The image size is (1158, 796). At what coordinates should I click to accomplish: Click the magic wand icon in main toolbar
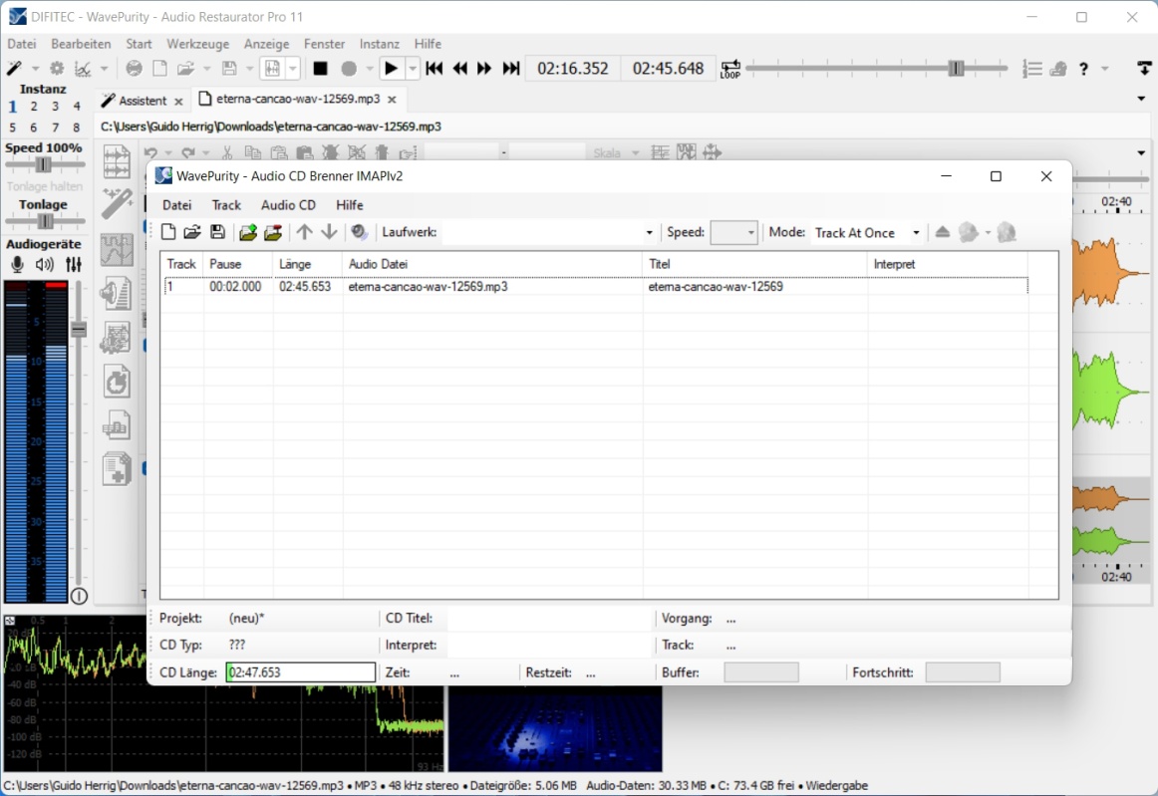(x=14, y=68)
